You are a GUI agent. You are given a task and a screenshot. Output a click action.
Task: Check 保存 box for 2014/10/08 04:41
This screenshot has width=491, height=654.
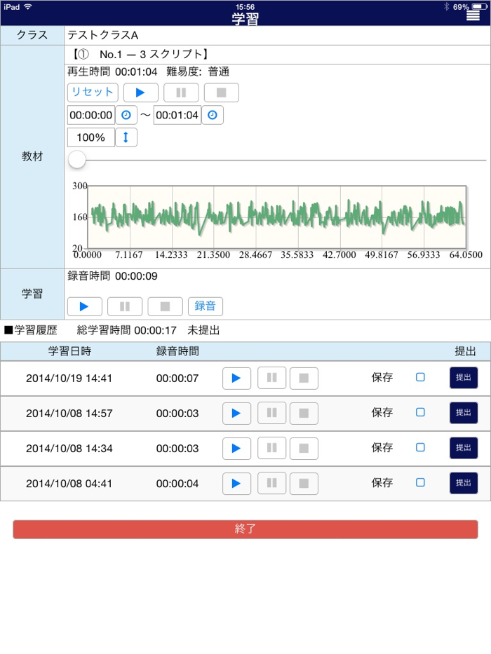420,482
